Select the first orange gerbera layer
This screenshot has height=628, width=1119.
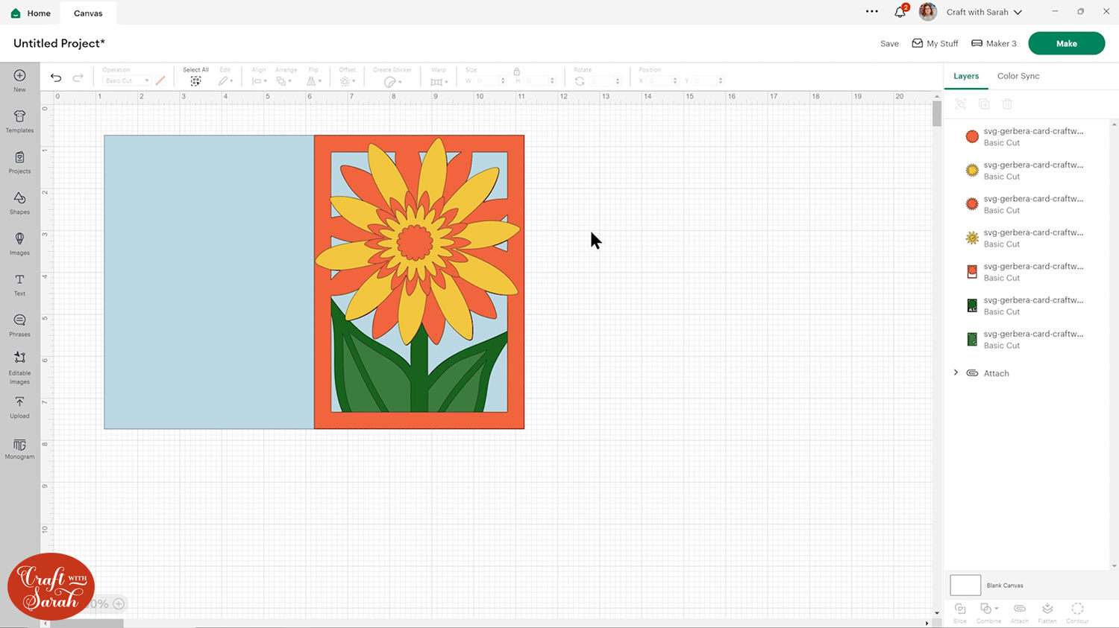click(x=1032, y=136)
